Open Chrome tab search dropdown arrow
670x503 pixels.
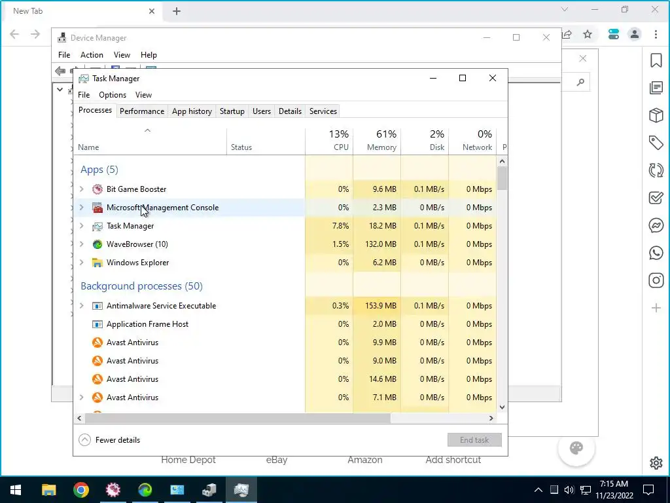[565, 9]
